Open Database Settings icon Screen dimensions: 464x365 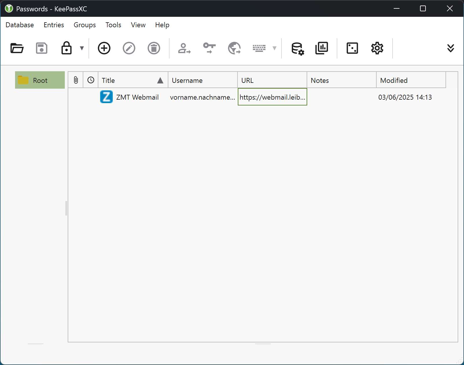coord(298,48)
